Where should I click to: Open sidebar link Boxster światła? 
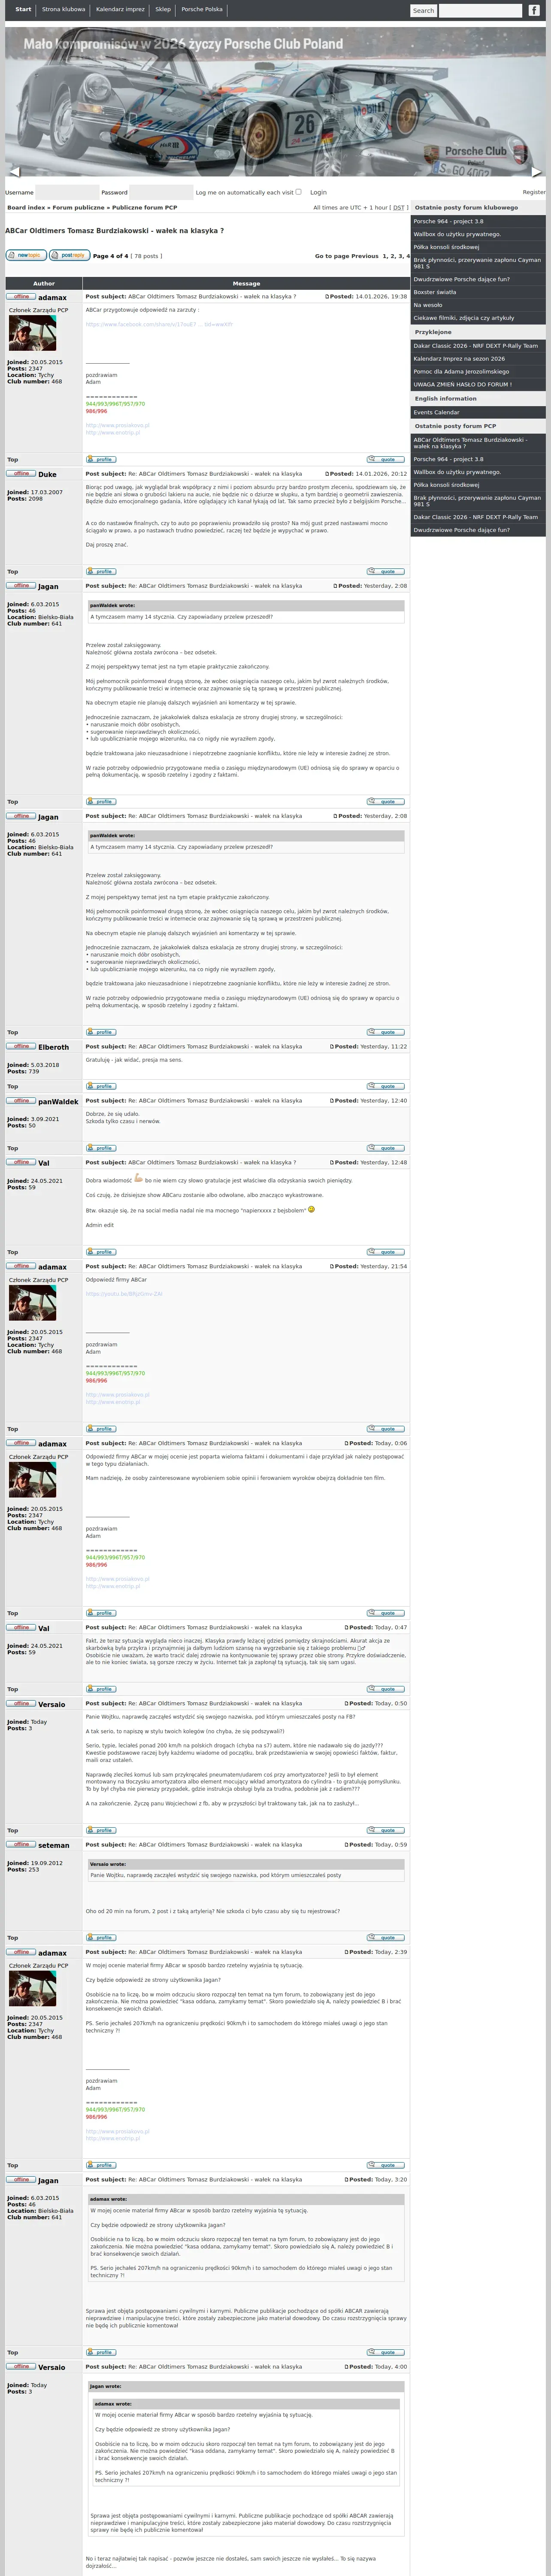479,292
